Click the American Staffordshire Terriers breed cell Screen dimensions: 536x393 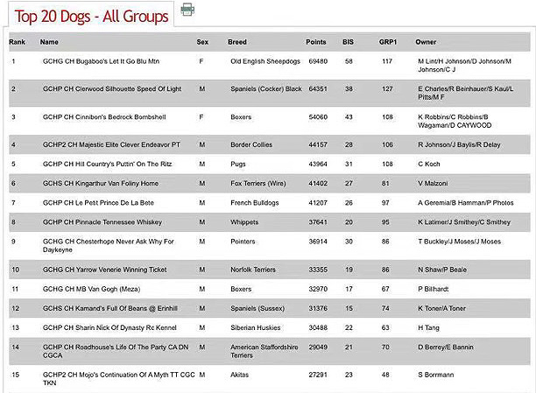coord(264,351)
